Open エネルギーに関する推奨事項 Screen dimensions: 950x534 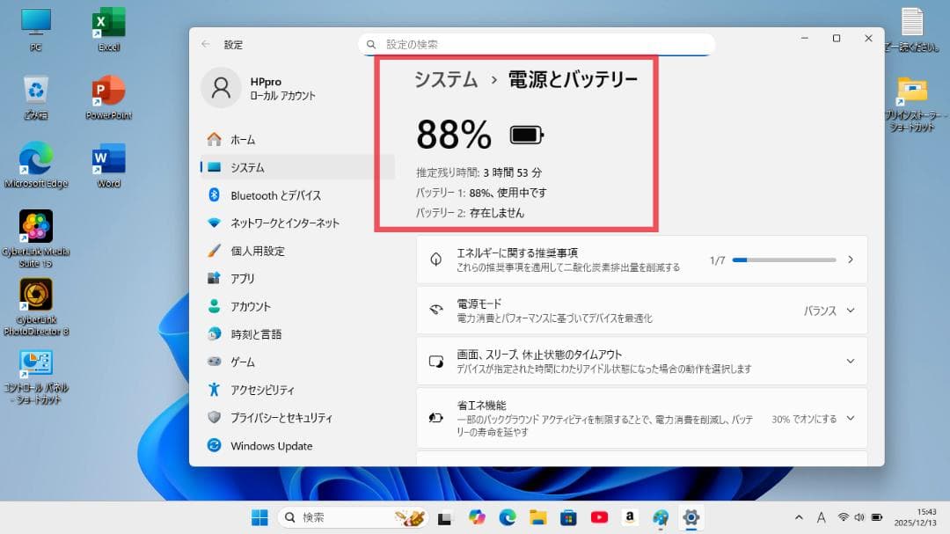coord(616,260)
